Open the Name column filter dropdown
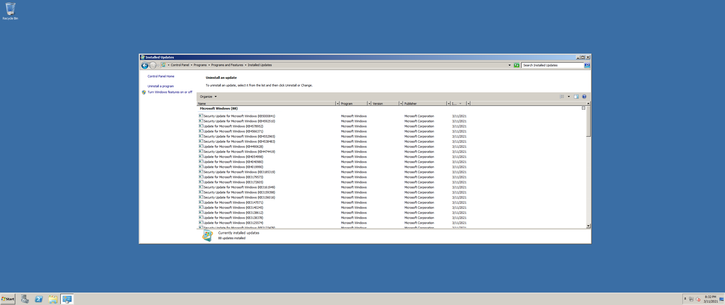This screenshot has width=725, height=305. [338, 104]
